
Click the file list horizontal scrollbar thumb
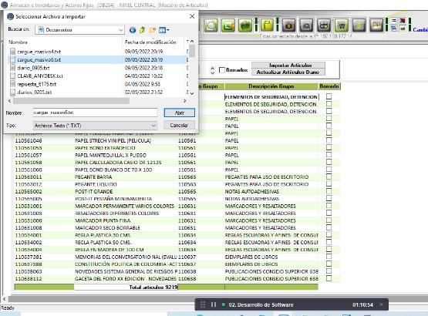(71, 101)
